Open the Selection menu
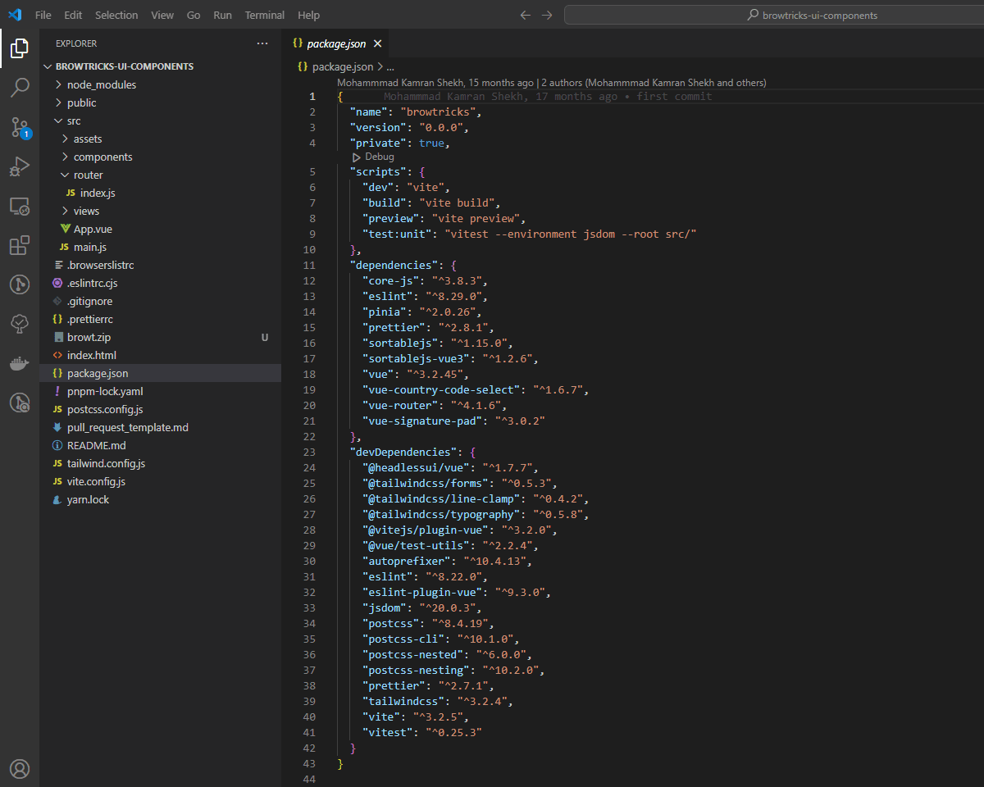The image size is (984, 787). pos(116,15)
